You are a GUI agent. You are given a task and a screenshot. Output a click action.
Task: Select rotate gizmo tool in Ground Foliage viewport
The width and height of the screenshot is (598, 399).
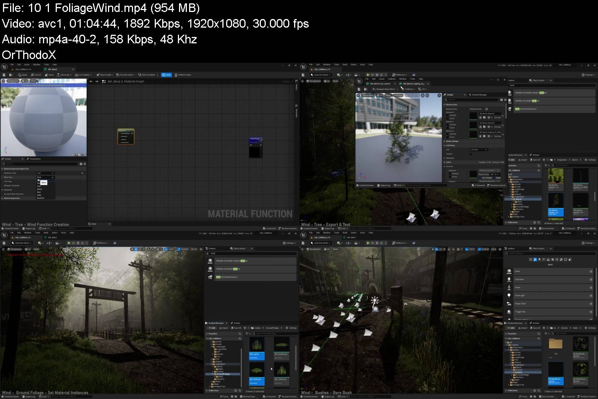pyautogui.click(x=140, y=249)
